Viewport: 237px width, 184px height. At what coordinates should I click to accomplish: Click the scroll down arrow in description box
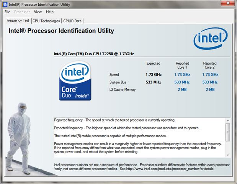pos(228,155)
